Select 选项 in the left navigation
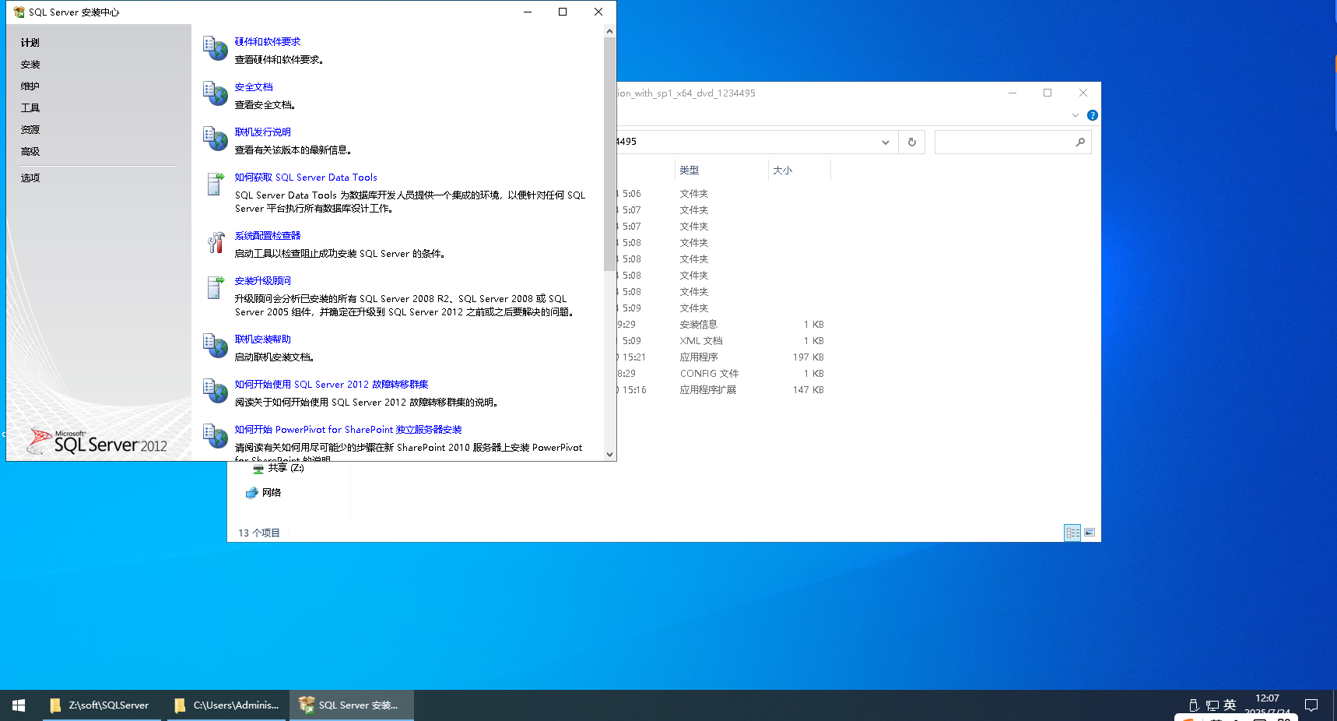The image size is (1337, 721). (x=30, y=178)
